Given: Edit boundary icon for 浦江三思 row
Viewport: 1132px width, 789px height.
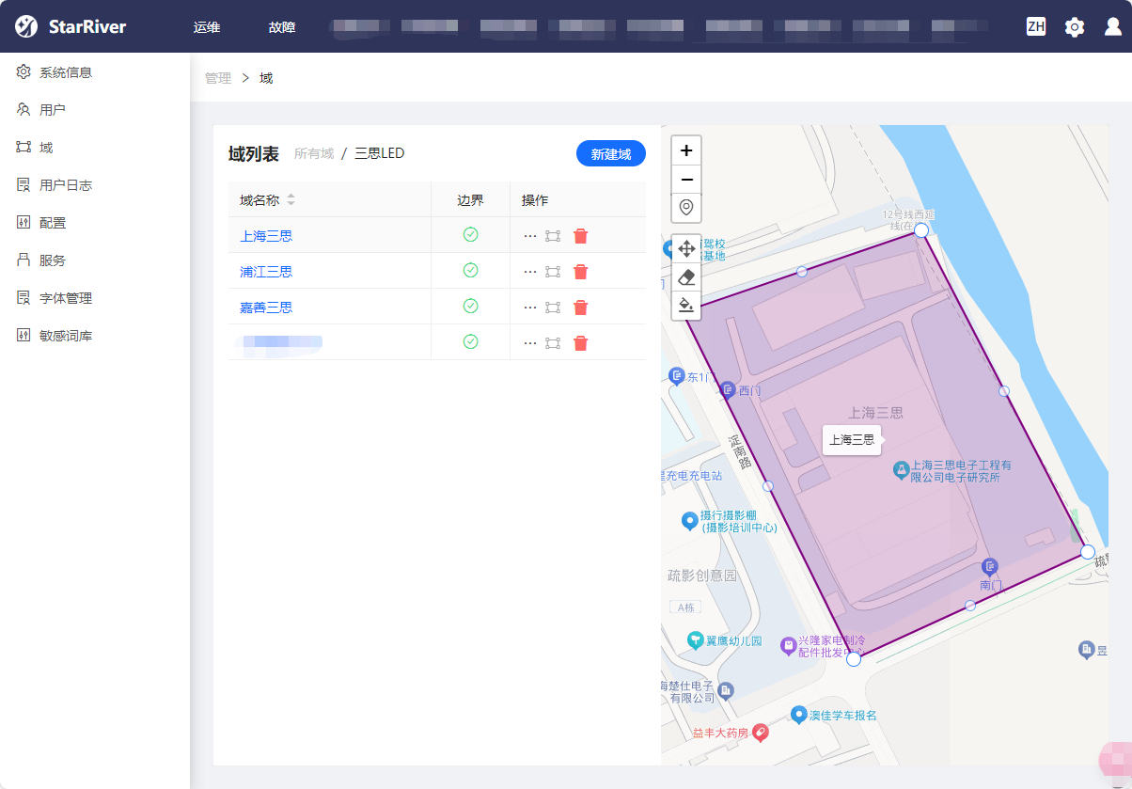Looking at the screenshot, I should pyautogui.click(x=553, y=272).
